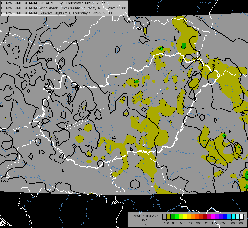
Task: Pick the orange swatch right of 700
Action: click(193, 217)
